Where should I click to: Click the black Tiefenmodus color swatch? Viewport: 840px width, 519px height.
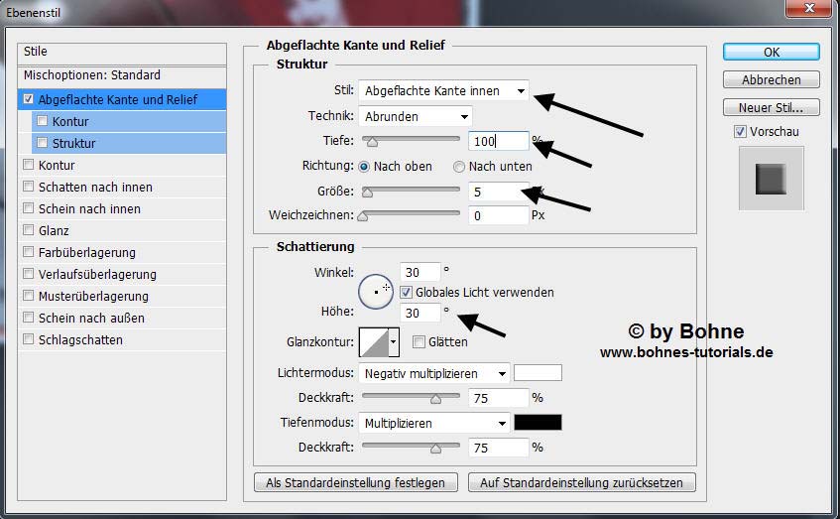point(538,423)
